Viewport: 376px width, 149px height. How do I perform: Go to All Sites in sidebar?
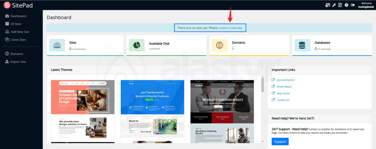pyautogui.click(x=16, y=24)
